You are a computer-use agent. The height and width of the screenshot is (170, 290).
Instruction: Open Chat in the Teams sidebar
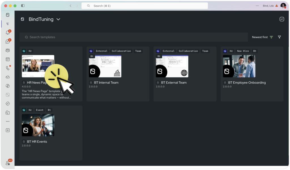[x=8, y=42]
